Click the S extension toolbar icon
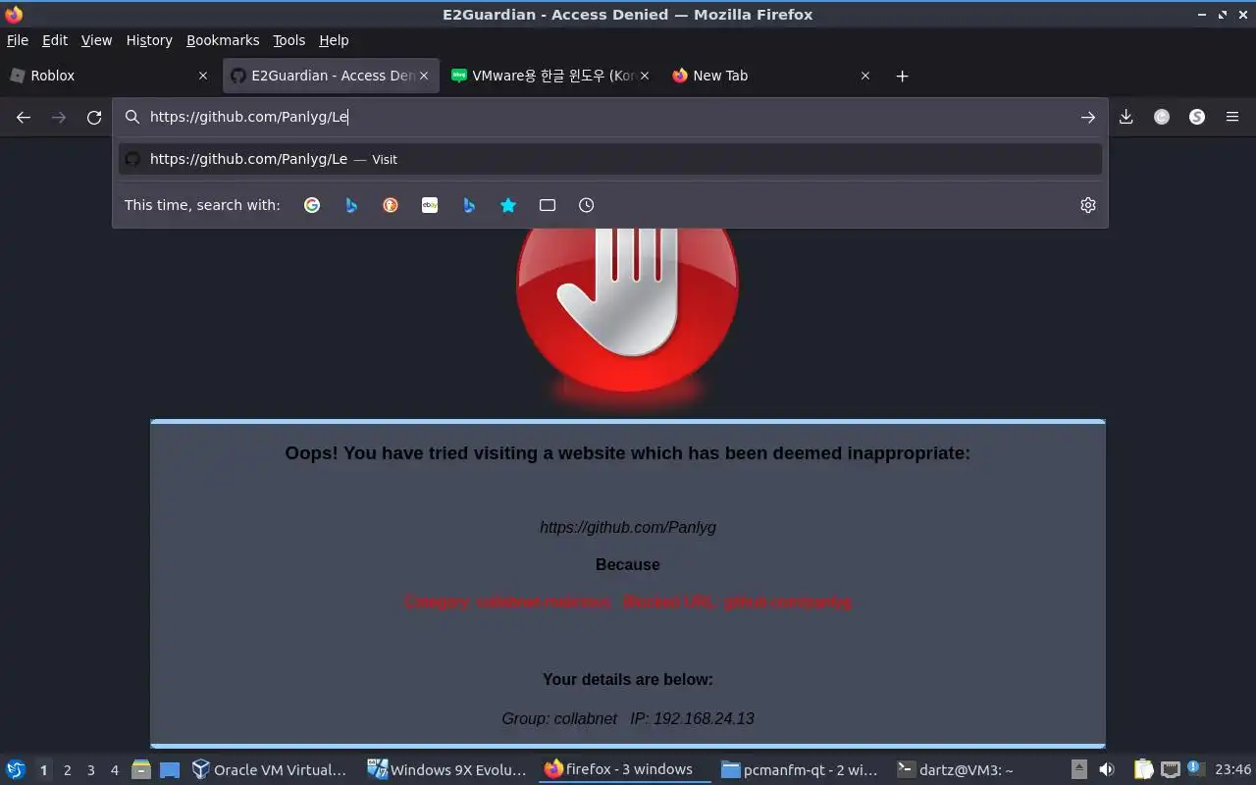 [1197, 117]
